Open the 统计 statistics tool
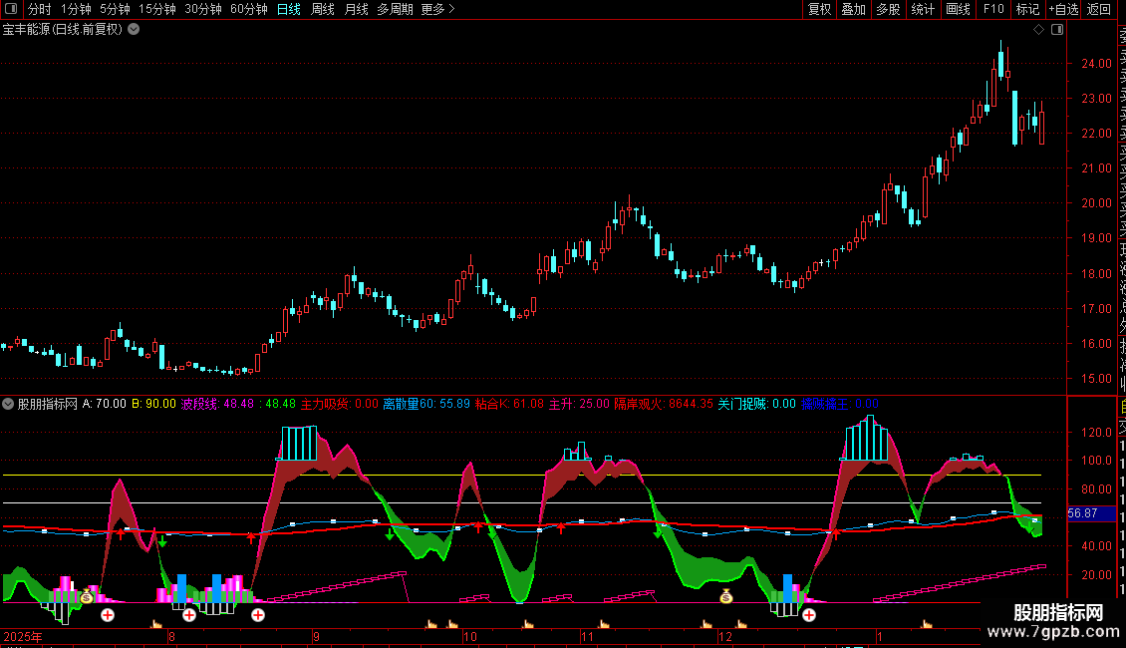The width and height of the screenshot is (1126, 648). click(x=923, y=9)
